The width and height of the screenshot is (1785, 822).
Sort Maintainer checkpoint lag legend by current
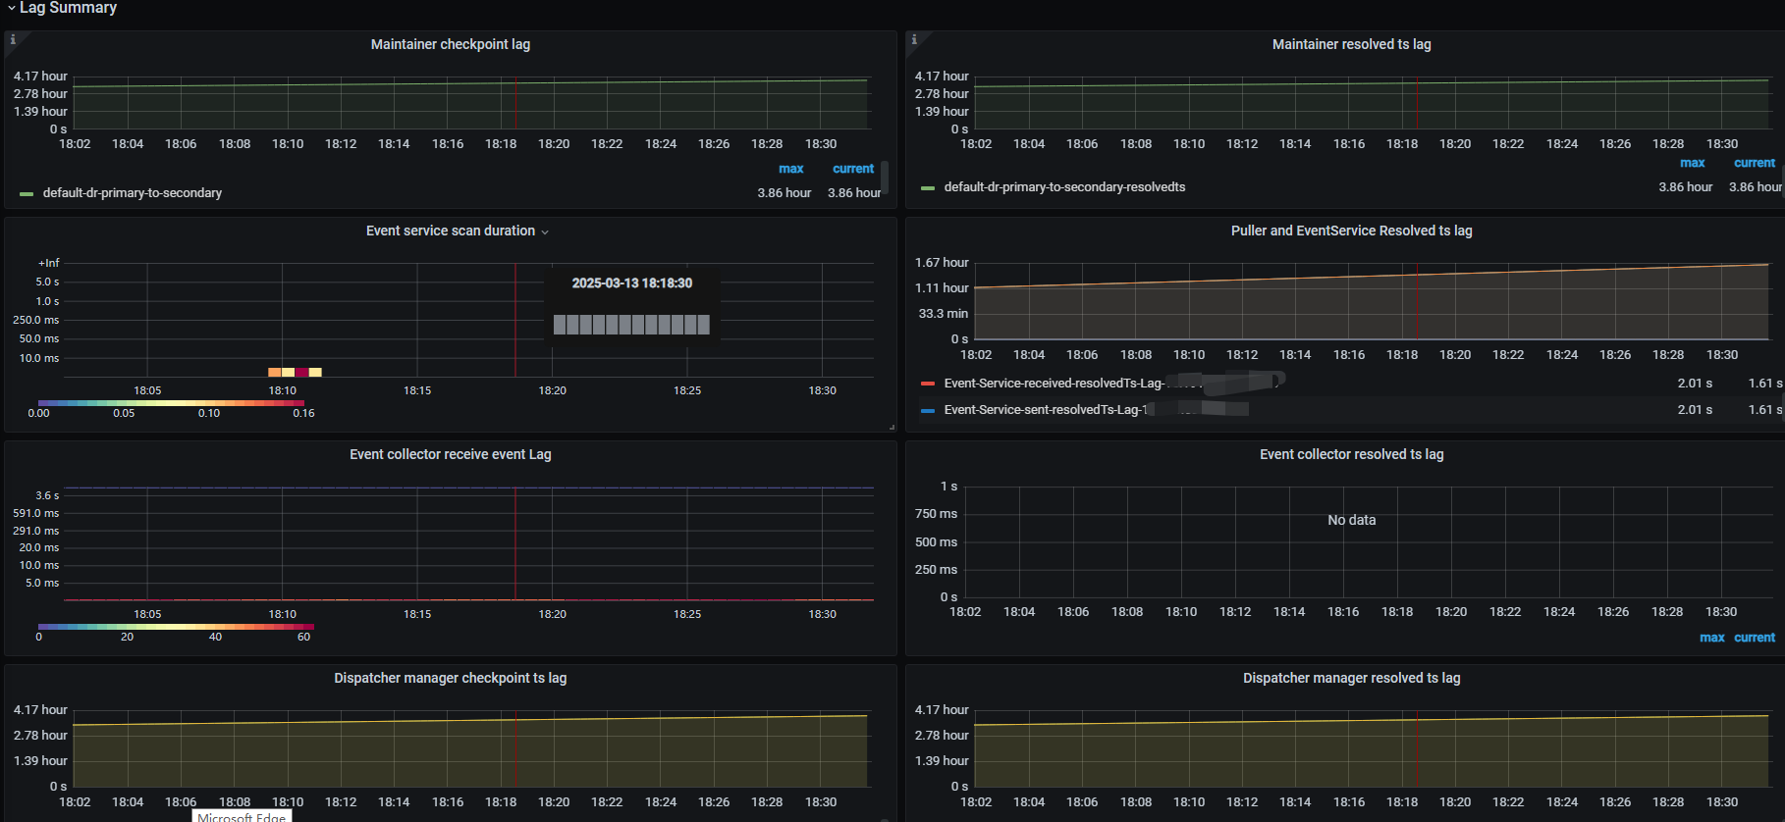click(x=853, y=169)
